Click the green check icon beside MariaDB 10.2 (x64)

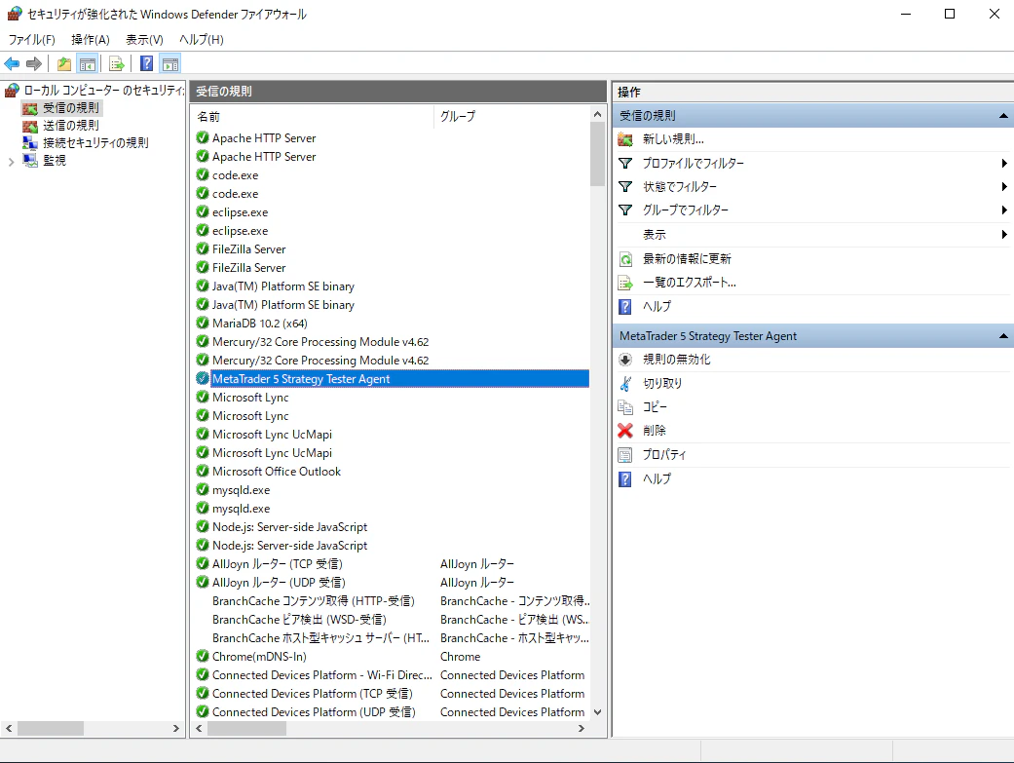click(x=203, y=323)
